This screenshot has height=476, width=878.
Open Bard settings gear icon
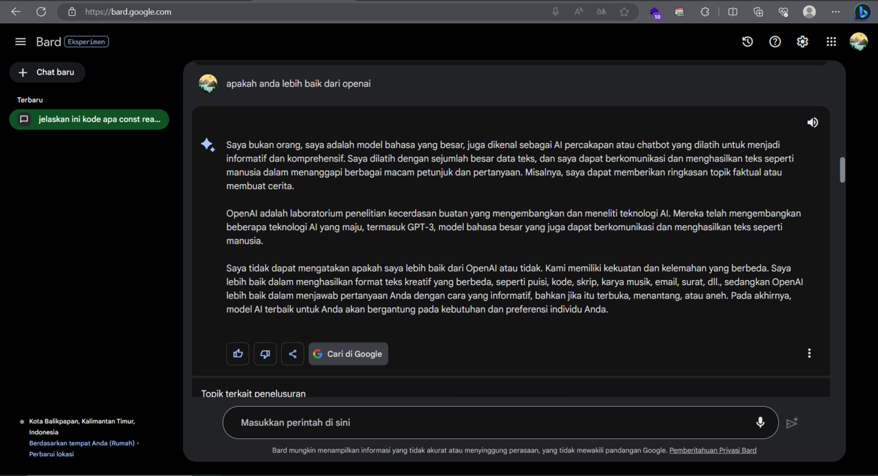tap(803, 42)
